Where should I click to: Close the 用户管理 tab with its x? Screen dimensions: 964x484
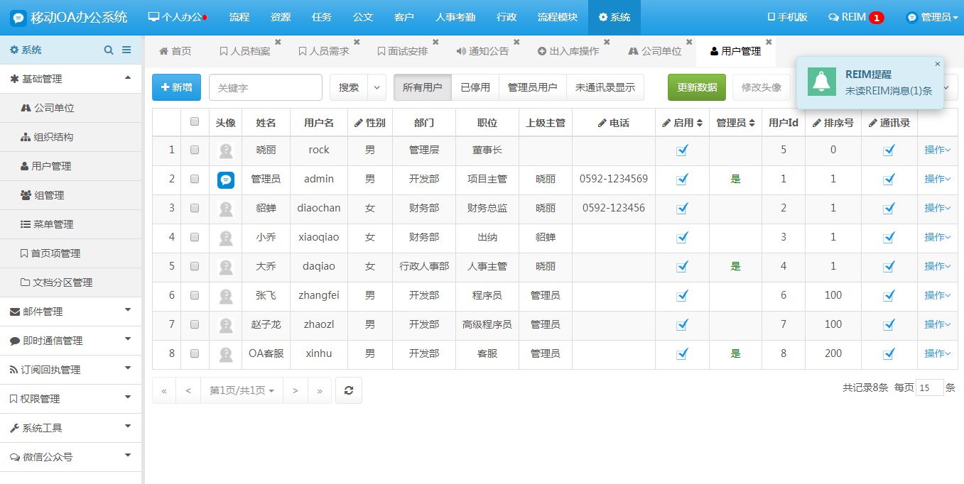(769, 42)
